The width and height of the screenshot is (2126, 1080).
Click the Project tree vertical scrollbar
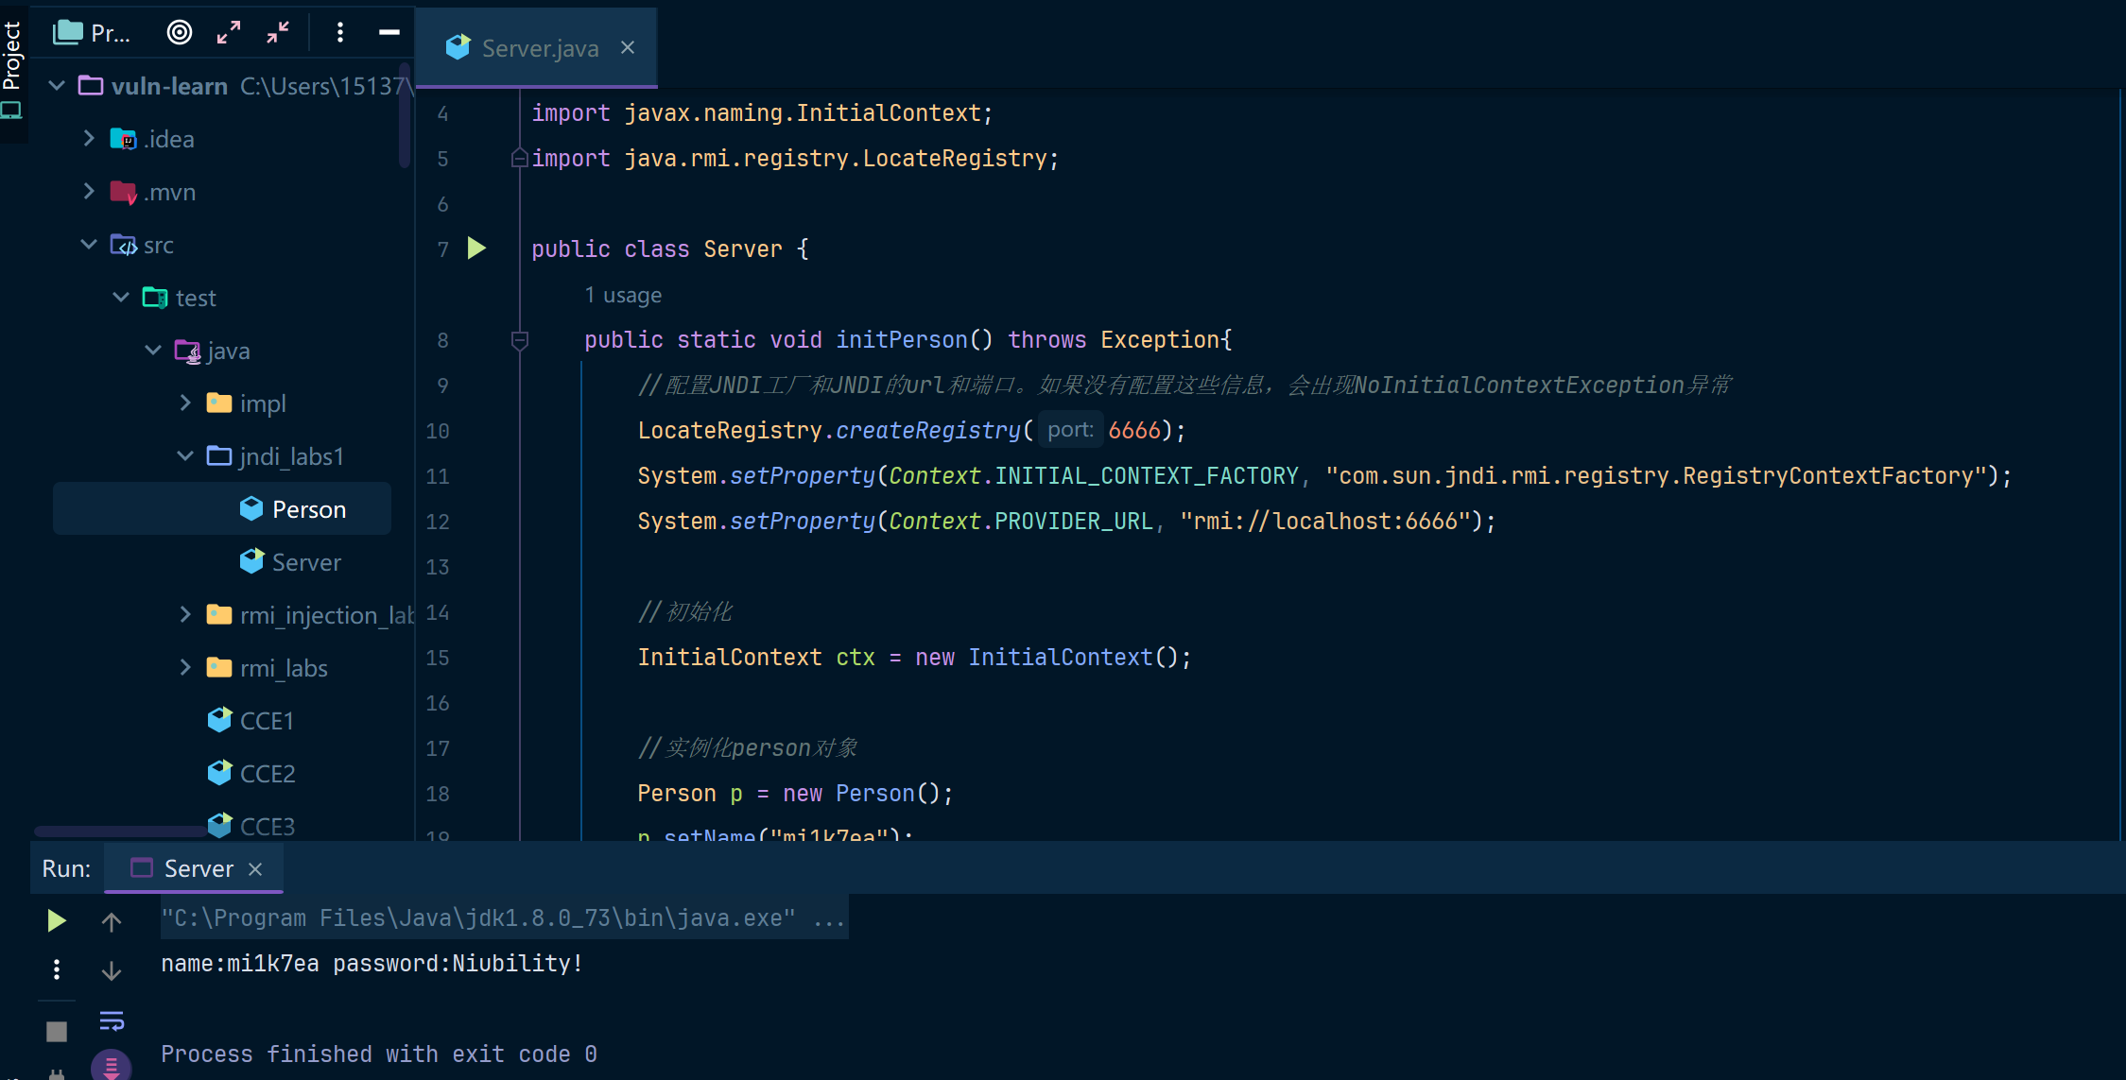click(x=405, y=115)
